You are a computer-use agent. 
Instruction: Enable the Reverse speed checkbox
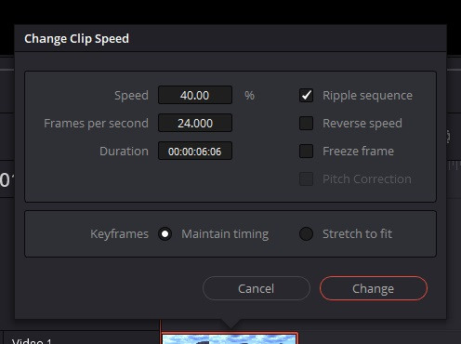306,123
